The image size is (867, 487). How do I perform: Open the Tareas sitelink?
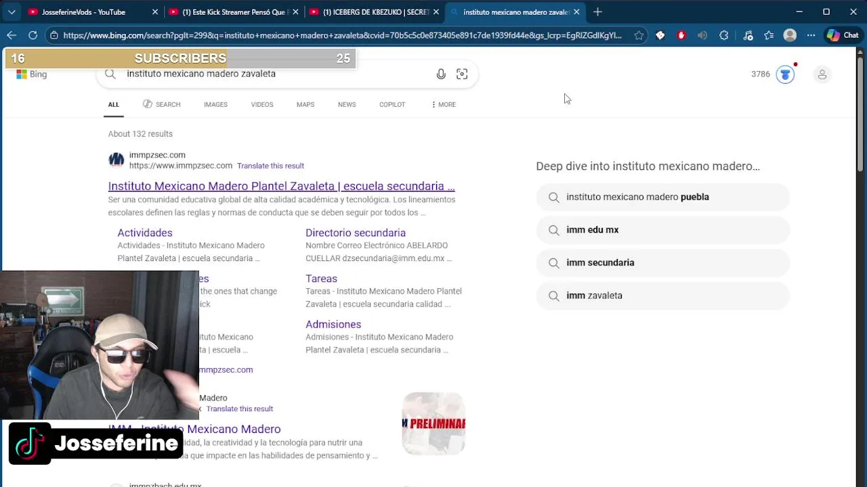coord(321,279)
